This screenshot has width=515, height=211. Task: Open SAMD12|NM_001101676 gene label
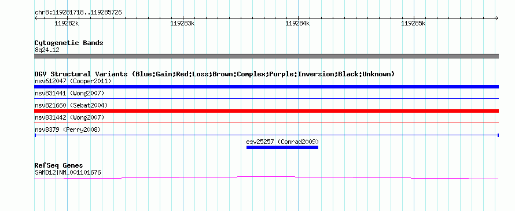point(68,172)
